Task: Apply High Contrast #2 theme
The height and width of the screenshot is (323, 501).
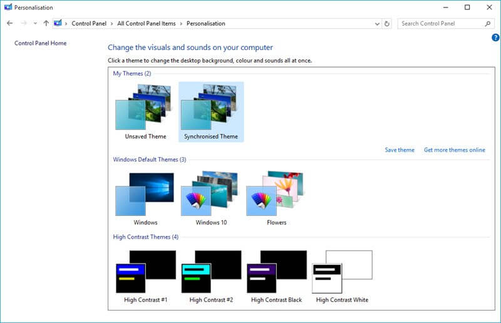Action: point(211,277)
